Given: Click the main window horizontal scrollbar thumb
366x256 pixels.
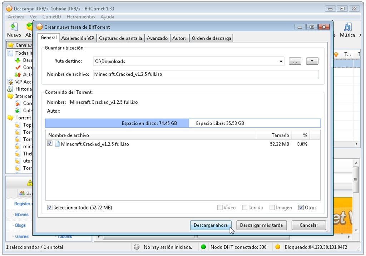Looking at the screenshot, I should click(196, 237).
